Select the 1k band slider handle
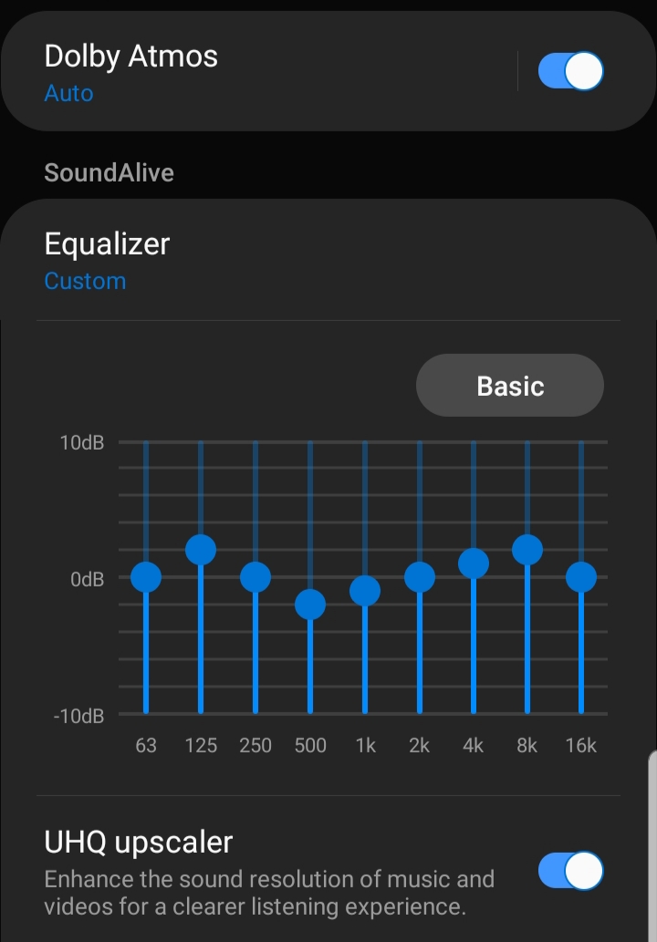This screenshot has height=942, width=657. pyautogui.click(x=365, y=591)
